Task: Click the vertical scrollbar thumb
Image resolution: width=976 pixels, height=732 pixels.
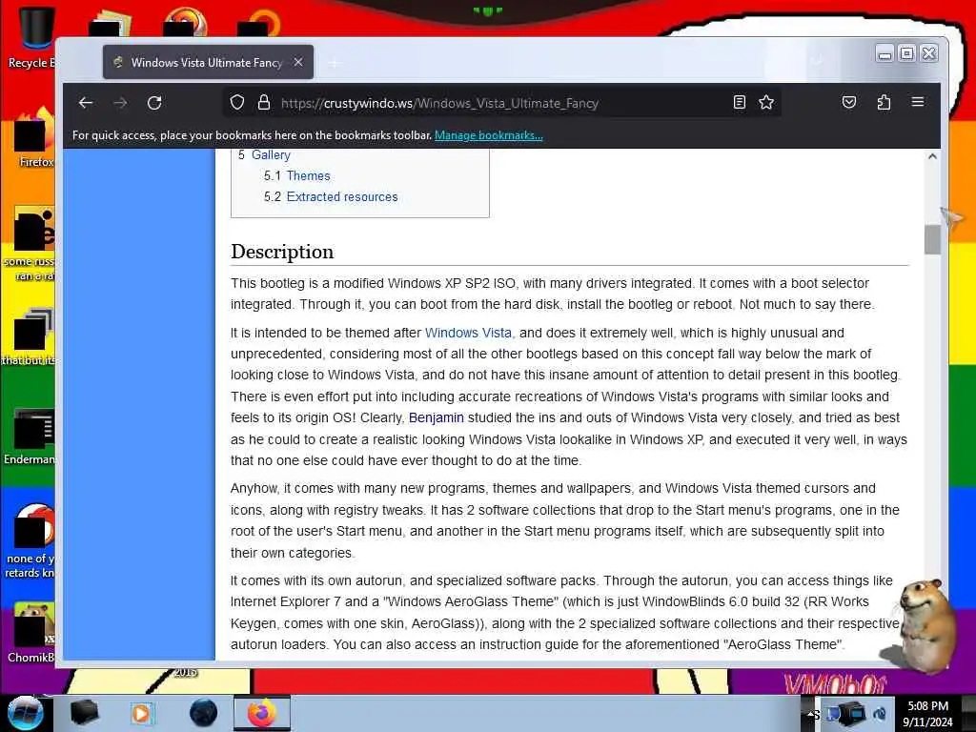Action: pos(932,239)
